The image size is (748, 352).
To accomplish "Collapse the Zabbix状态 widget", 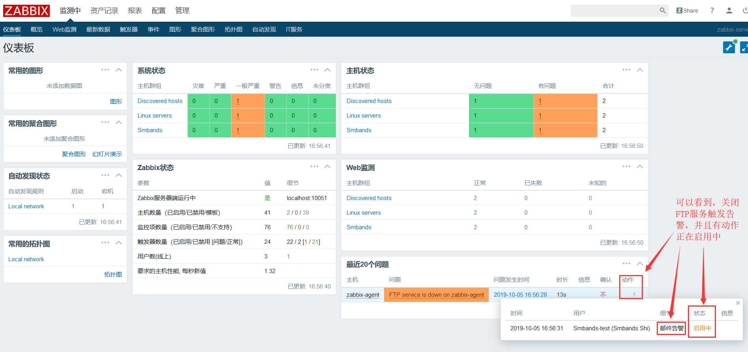I will [x=327, y=167].
